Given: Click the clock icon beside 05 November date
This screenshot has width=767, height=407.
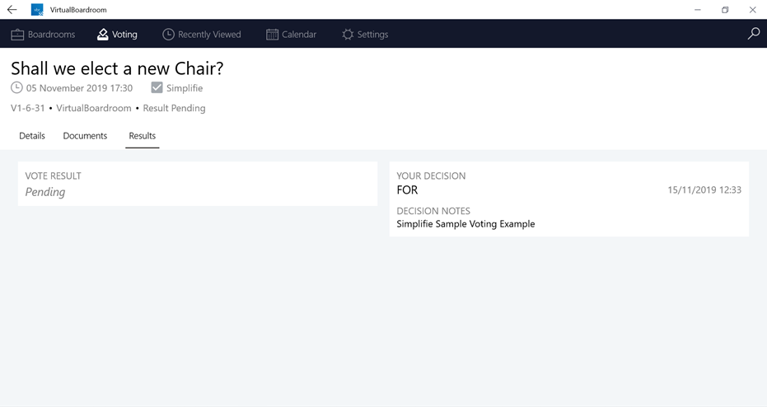Looking at the screenshot, I should tap(16, 87).
